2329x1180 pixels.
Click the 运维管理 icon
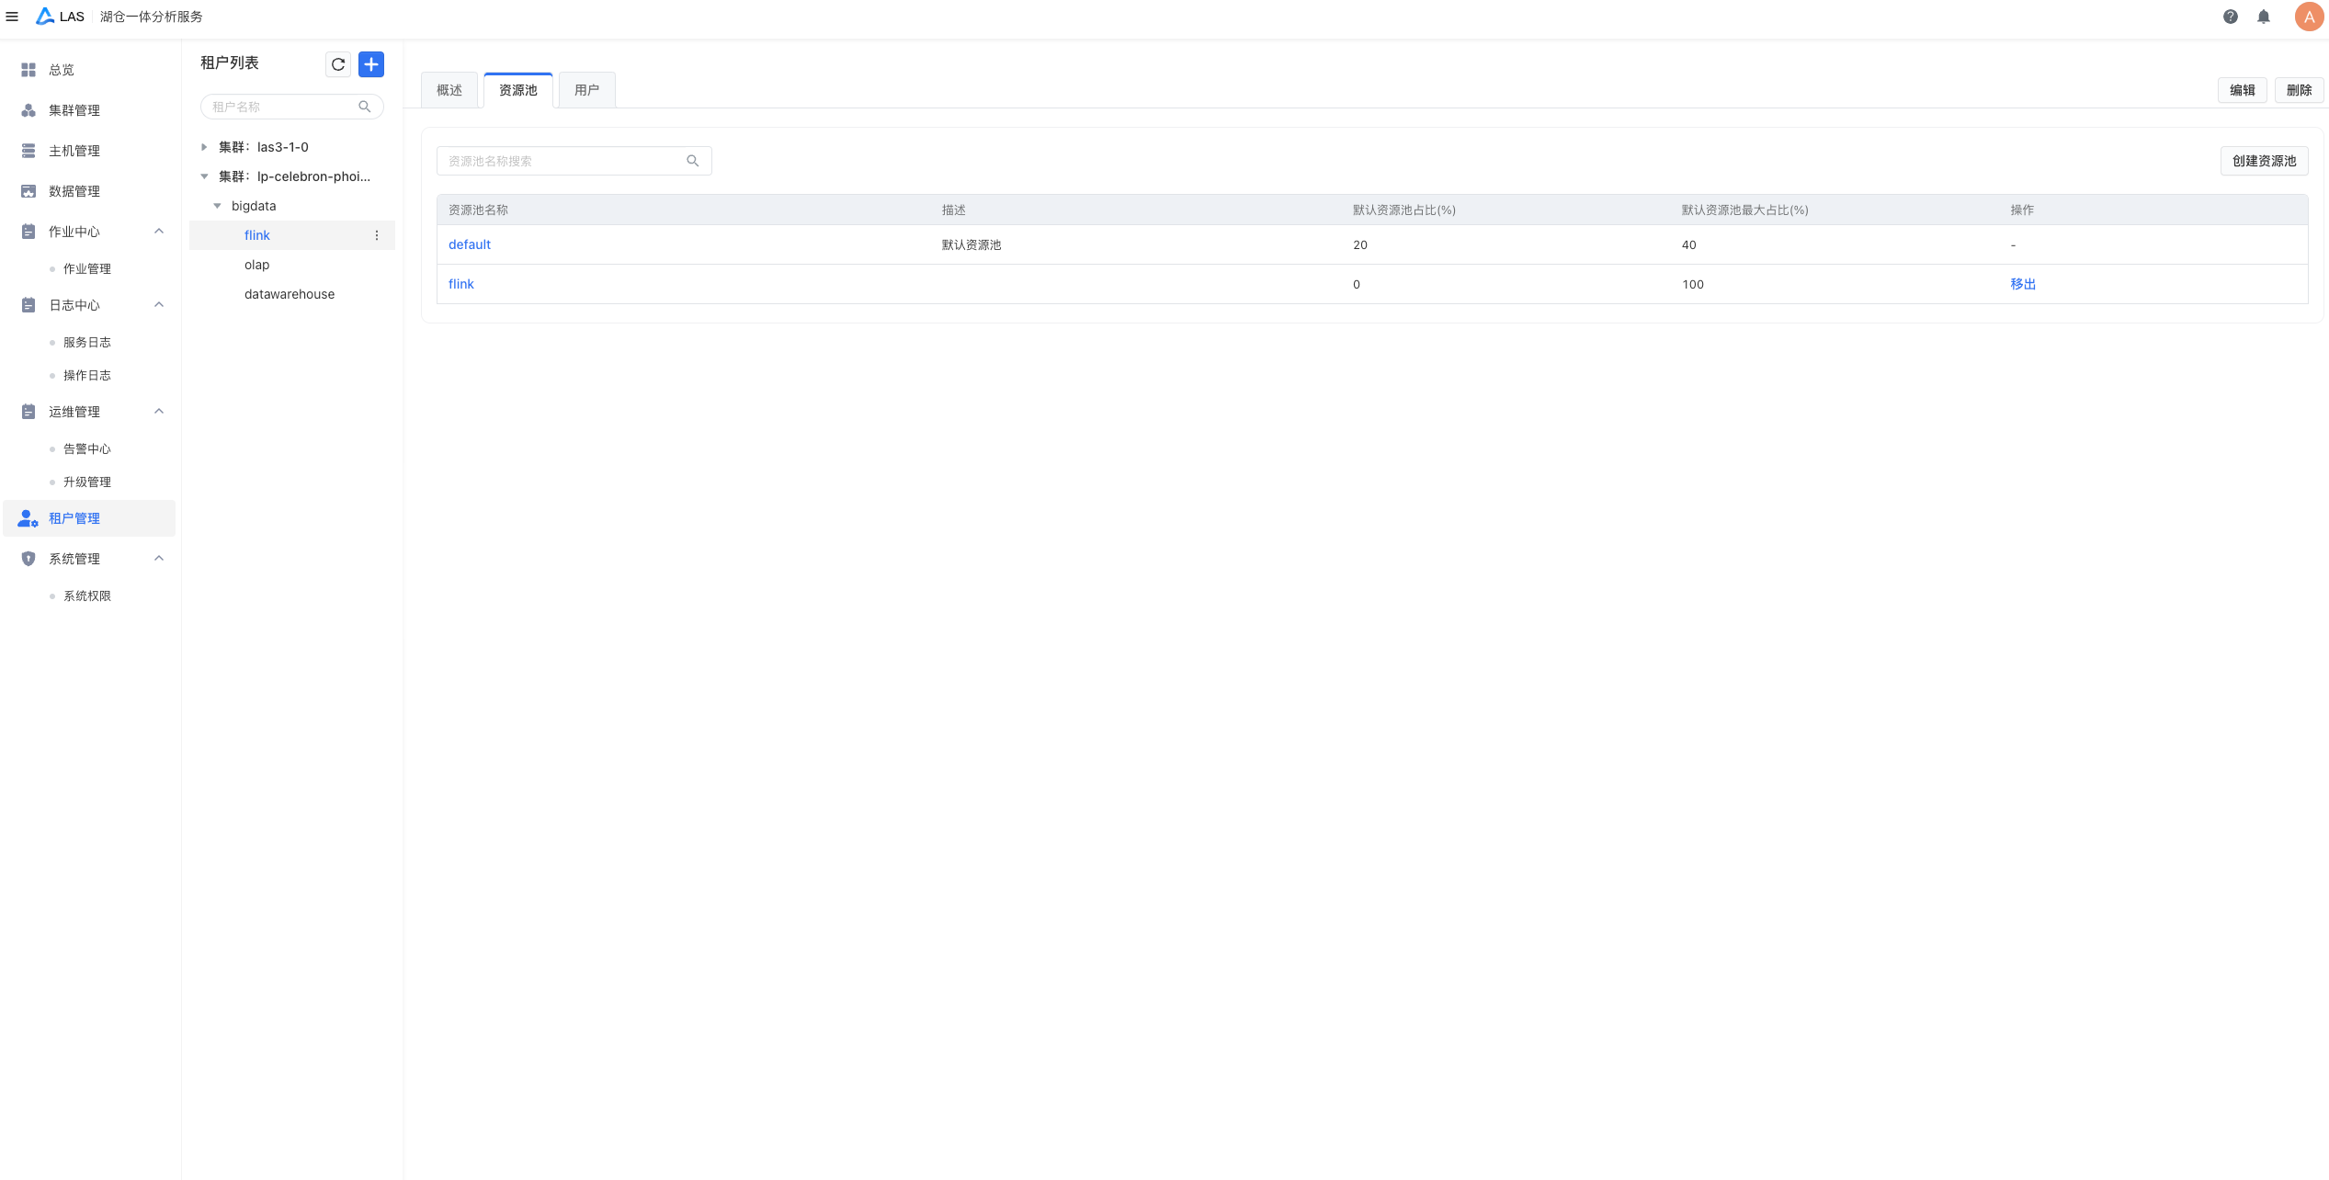[28, 412]
